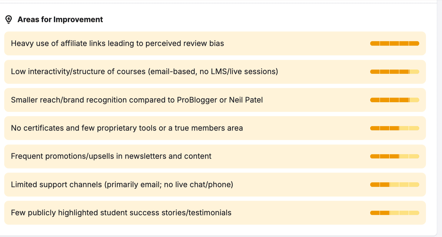Select the limited support channels row

click(x=215, y=184)
